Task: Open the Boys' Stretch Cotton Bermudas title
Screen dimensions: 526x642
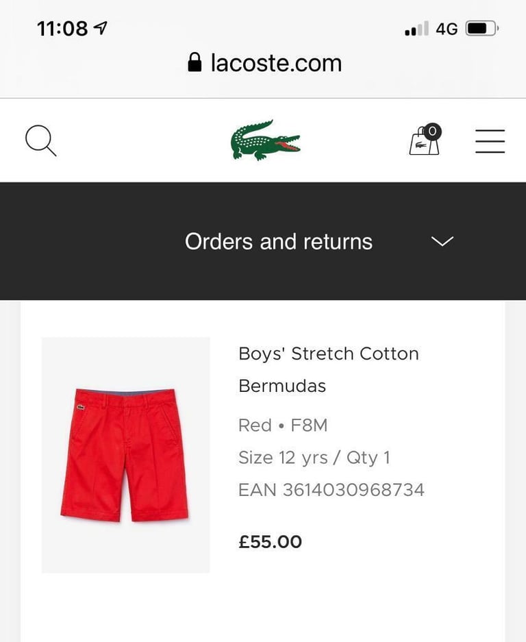Action: tap(329, 370)
